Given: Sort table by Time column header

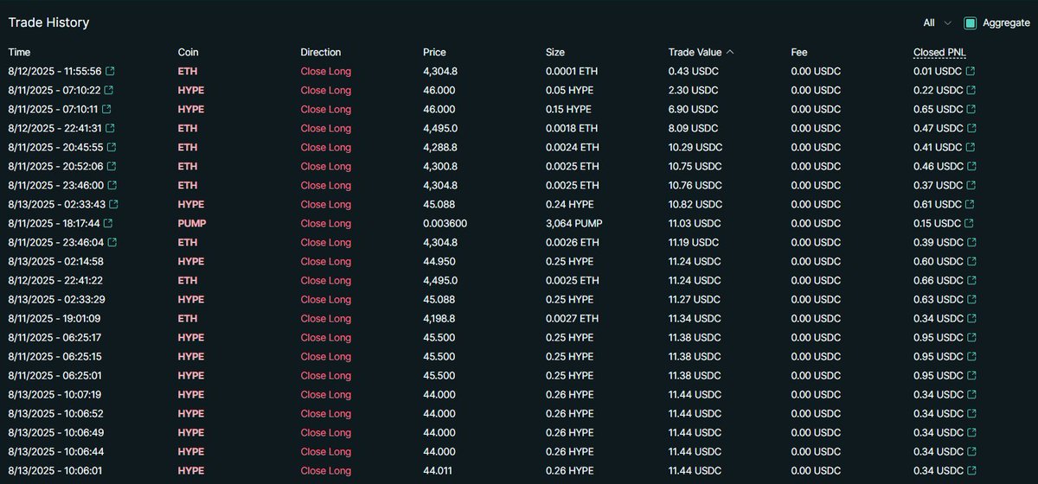Looking at the screenshot, I should point(19,53).
